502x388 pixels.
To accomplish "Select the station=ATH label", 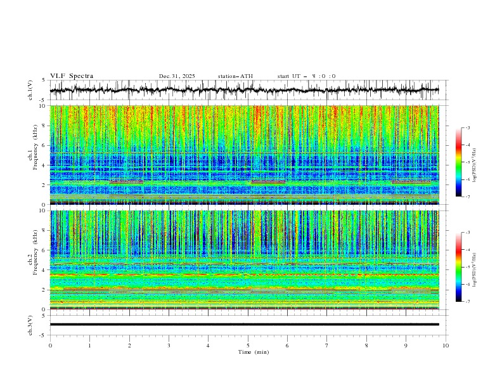I will click(235, 76).
